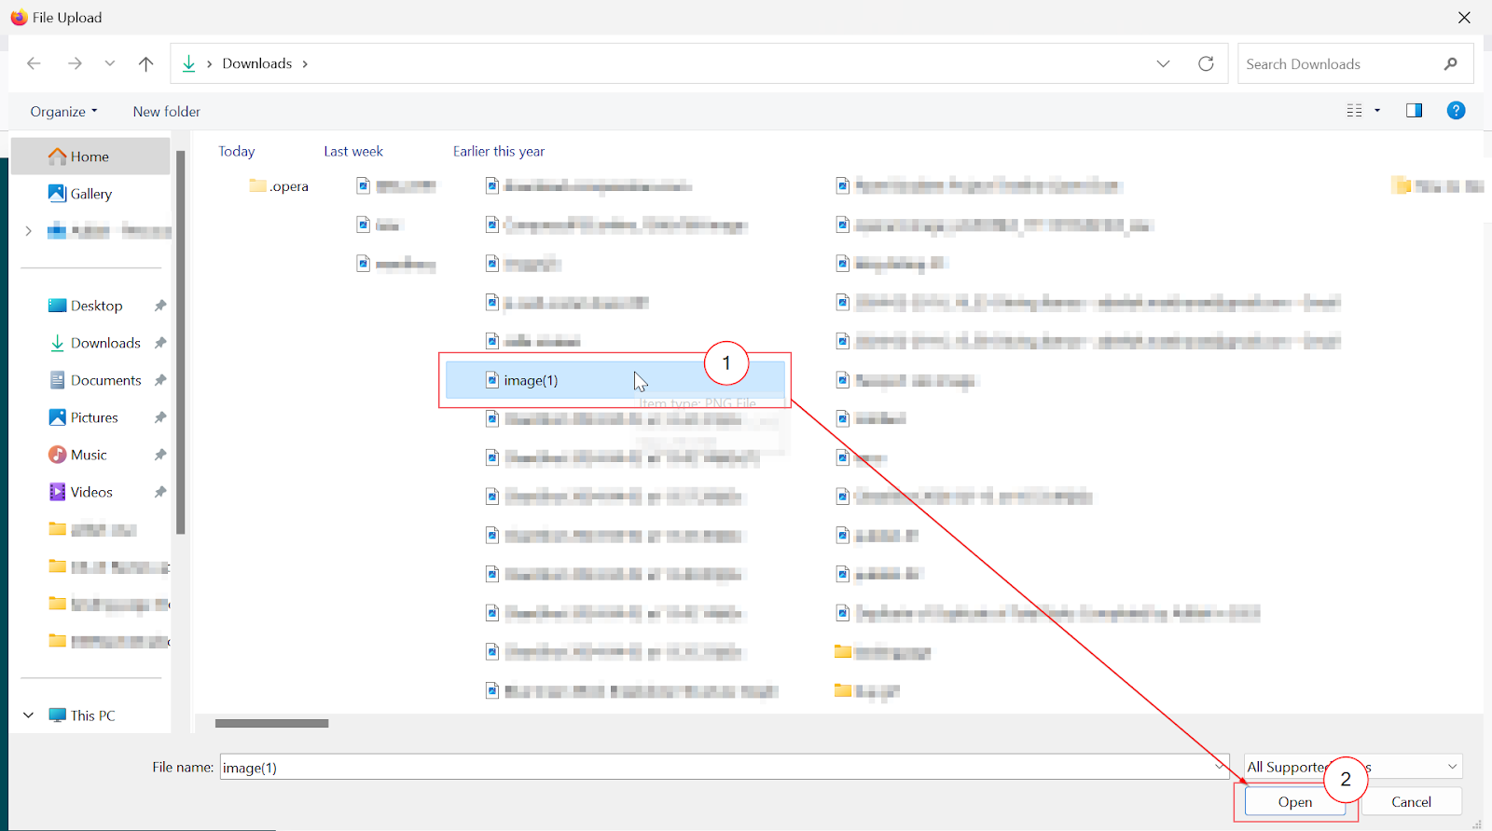Go up one folder level
The height and width of the screenshot is (831, 1492).
coord(145,63)
